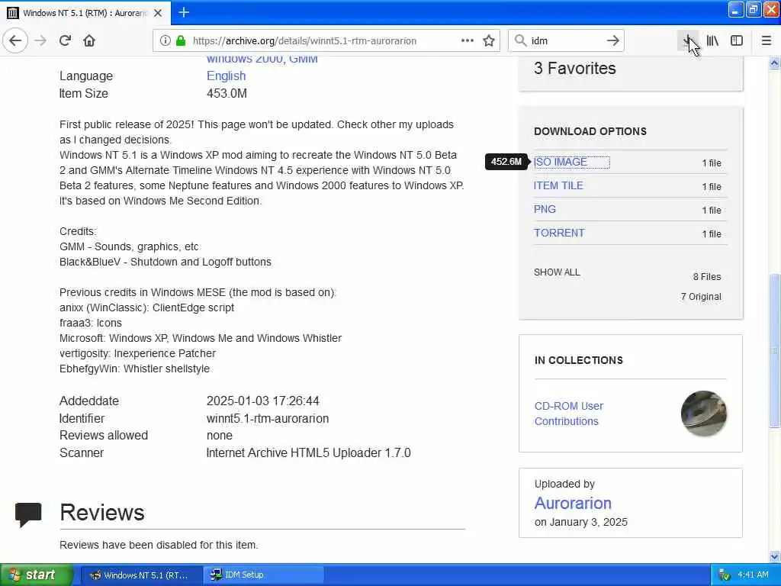Click the Addeddate value 2025-01-03 17:26:44
This screenshot has width=781, height=586.
coord(263,401)
